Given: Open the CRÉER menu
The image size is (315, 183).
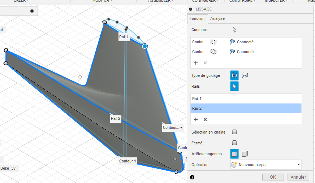Looking at the screenshot, I should point(21,1).
